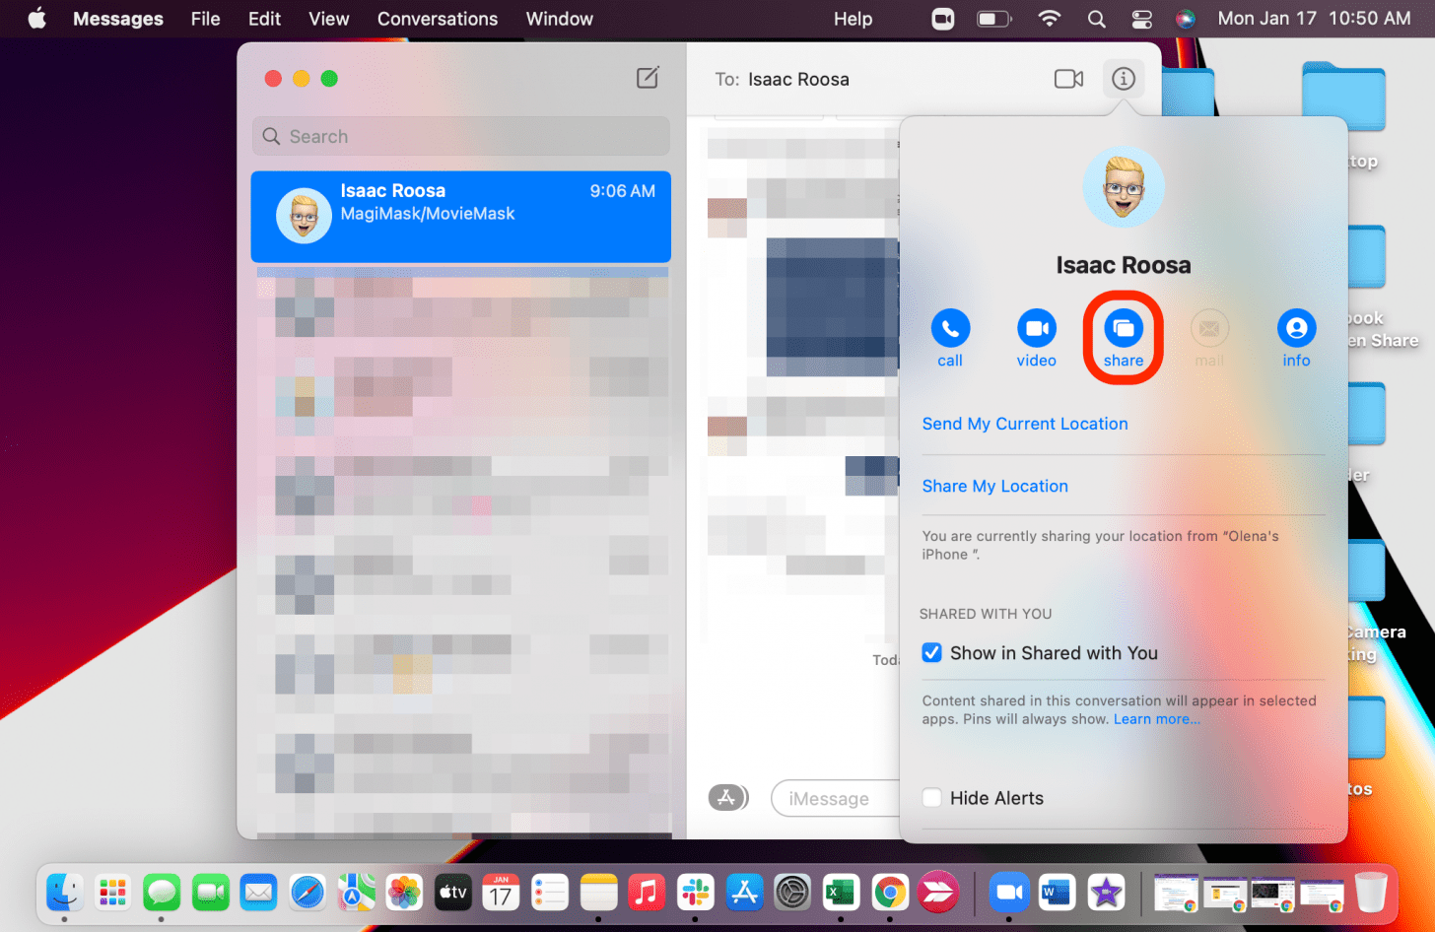Click the call icon on Isaac Roosa's card
Viewport: 1435px width, 932px height.
click(x=949, y=329)
